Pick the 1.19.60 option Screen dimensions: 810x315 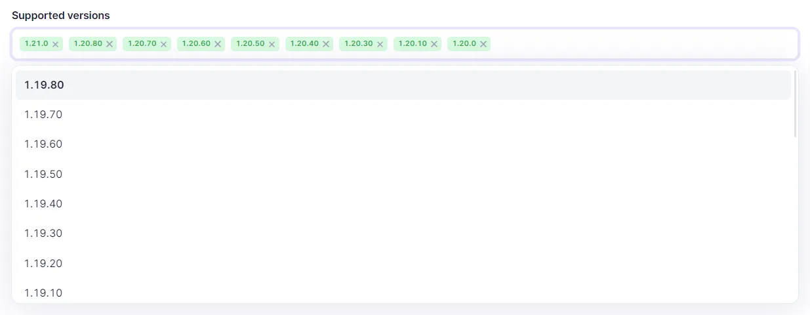(403, 144)
